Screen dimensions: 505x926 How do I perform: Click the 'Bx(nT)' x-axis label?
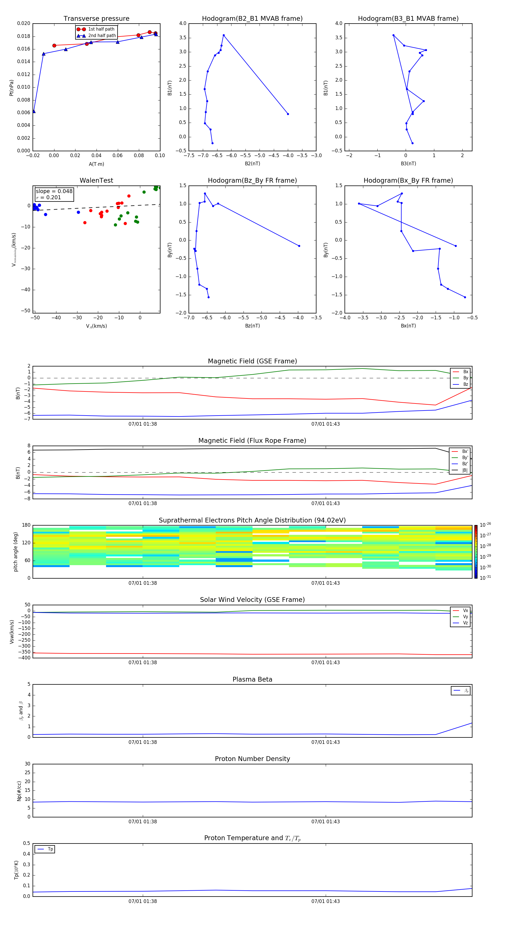[x=408, y=326]
